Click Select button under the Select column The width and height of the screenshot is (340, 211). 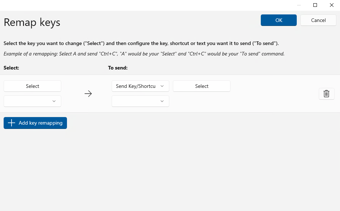32,86
